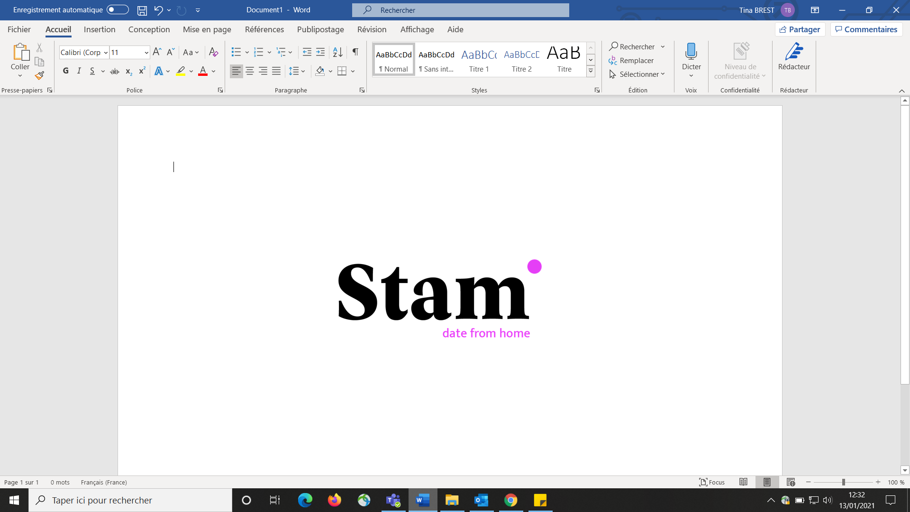
Task: Open the font name dropdown
Action: click(106, 53)
